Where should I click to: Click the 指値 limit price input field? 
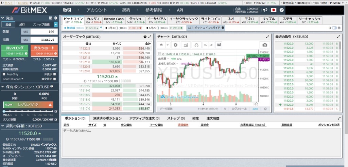pos(44,40)
